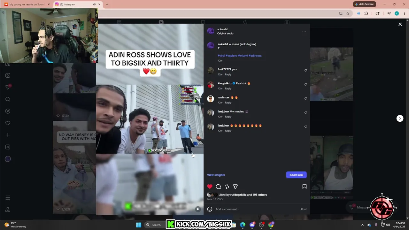This screenshot has height=230, width=409.
Task: Click blue sound-wave extension icon in toolbar
Action: [x=358, y=13]
